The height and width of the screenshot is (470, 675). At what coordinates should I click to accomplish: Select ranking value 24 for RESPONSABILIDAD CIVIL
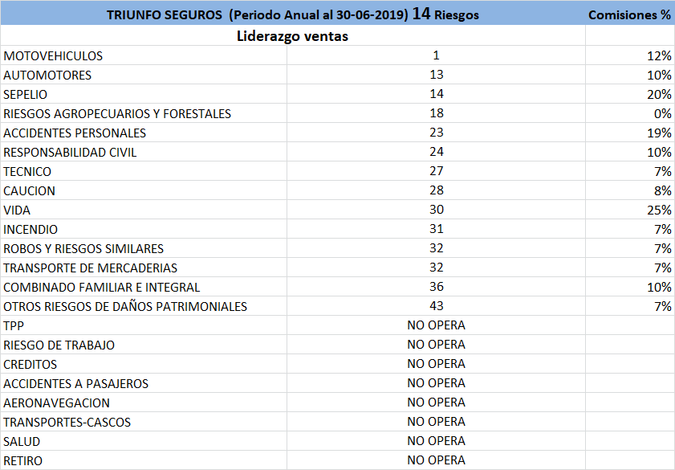point(437,152)
